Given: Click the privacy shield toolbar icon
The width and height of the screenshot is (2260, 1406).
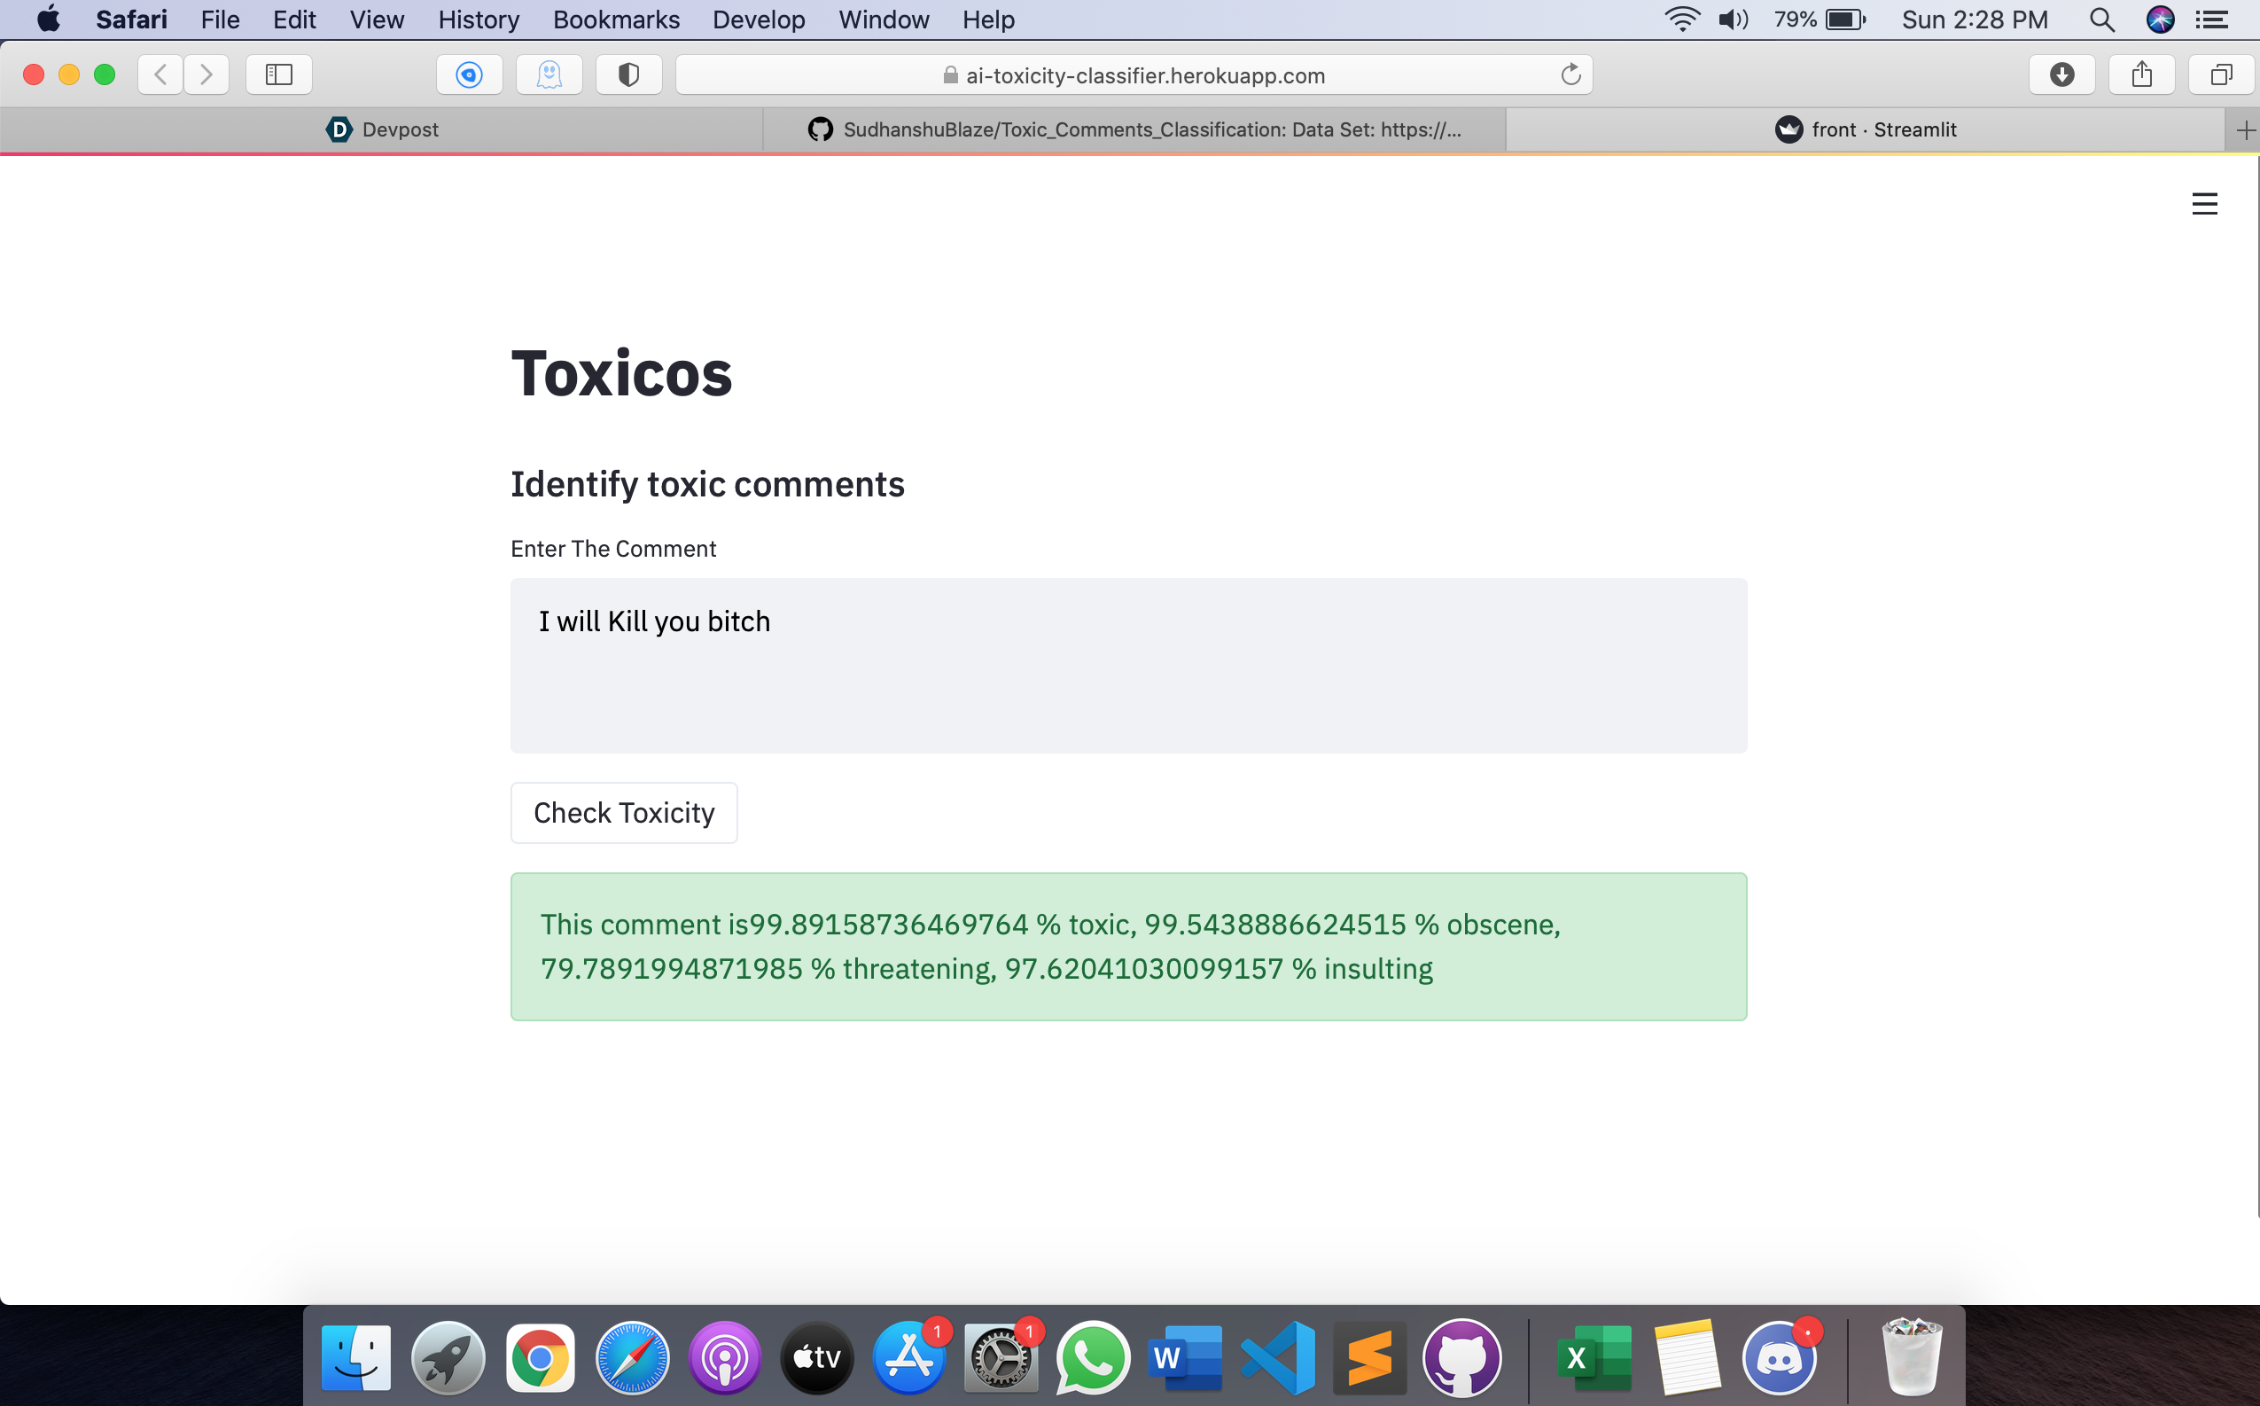Looking at the screenshot, I should pyautogui.click(x=628, y=74).
